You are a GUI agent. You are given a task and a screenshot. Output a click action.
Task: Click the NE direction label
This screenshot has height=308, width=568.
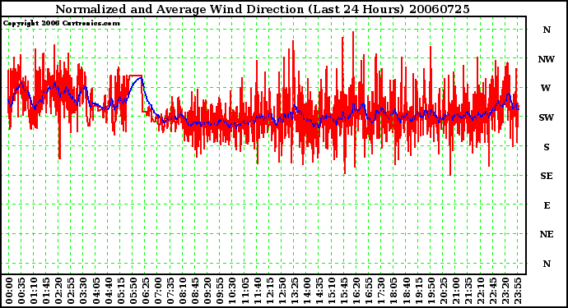point(547,234)
